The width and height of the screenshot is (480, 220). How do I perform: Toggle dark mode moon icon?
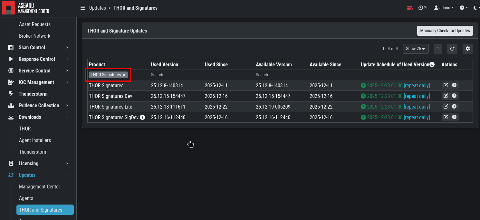(x=475, y=8)
